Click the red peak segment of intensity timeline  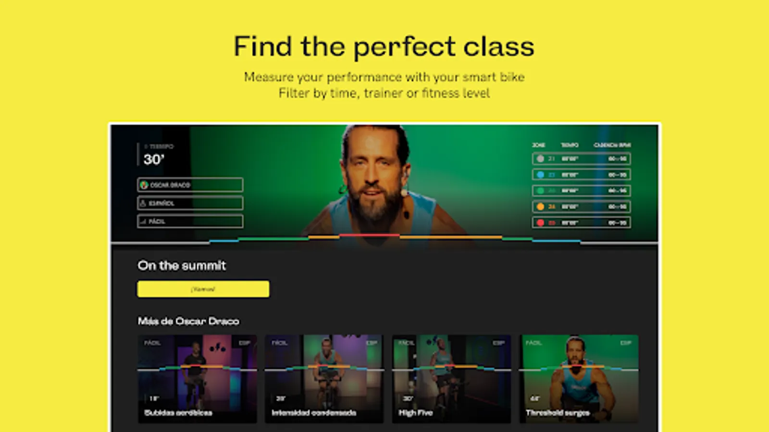tap(370, 235)
